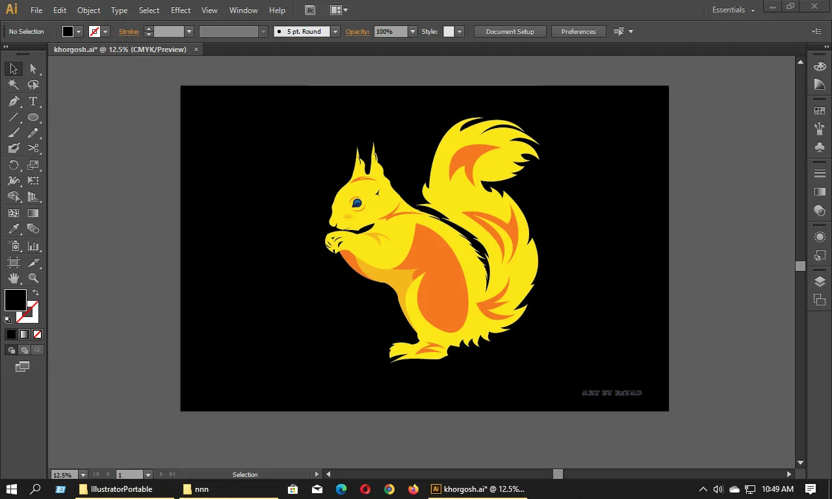Select the Mesh tool
Screen dimensions: 832x499
tap(13, 213)
